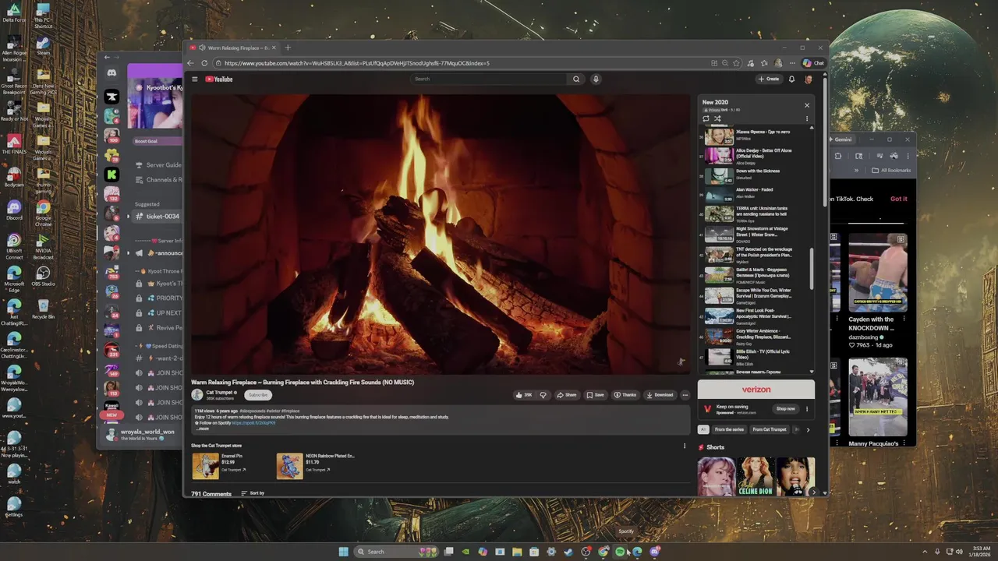Show more filter chips with arrow

pyautogui.click(x=808, y=429)
